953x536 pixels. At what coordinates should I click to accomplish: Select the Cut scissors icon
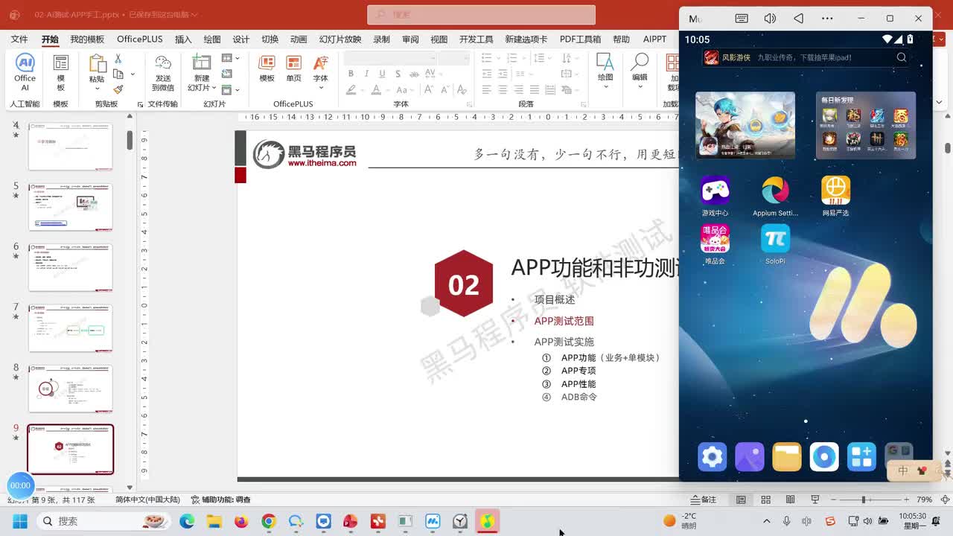click(x=118, y=59)
